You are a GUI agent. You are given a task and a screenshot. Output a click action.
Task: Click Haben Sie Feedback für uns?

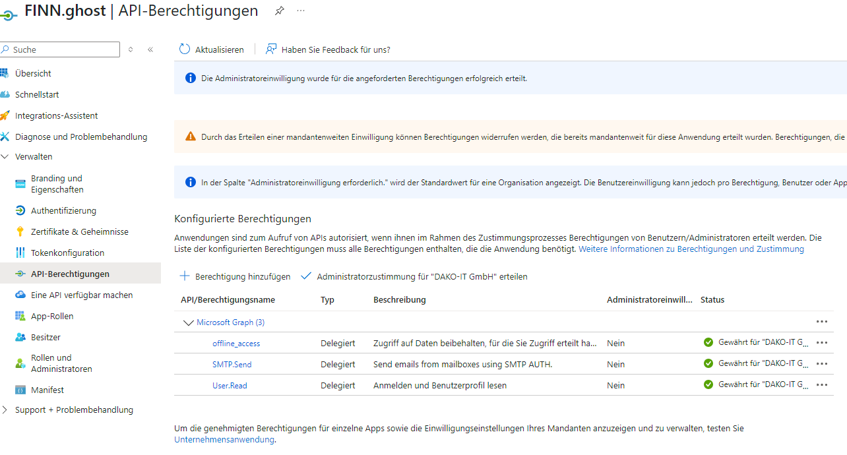coord(328,49)
